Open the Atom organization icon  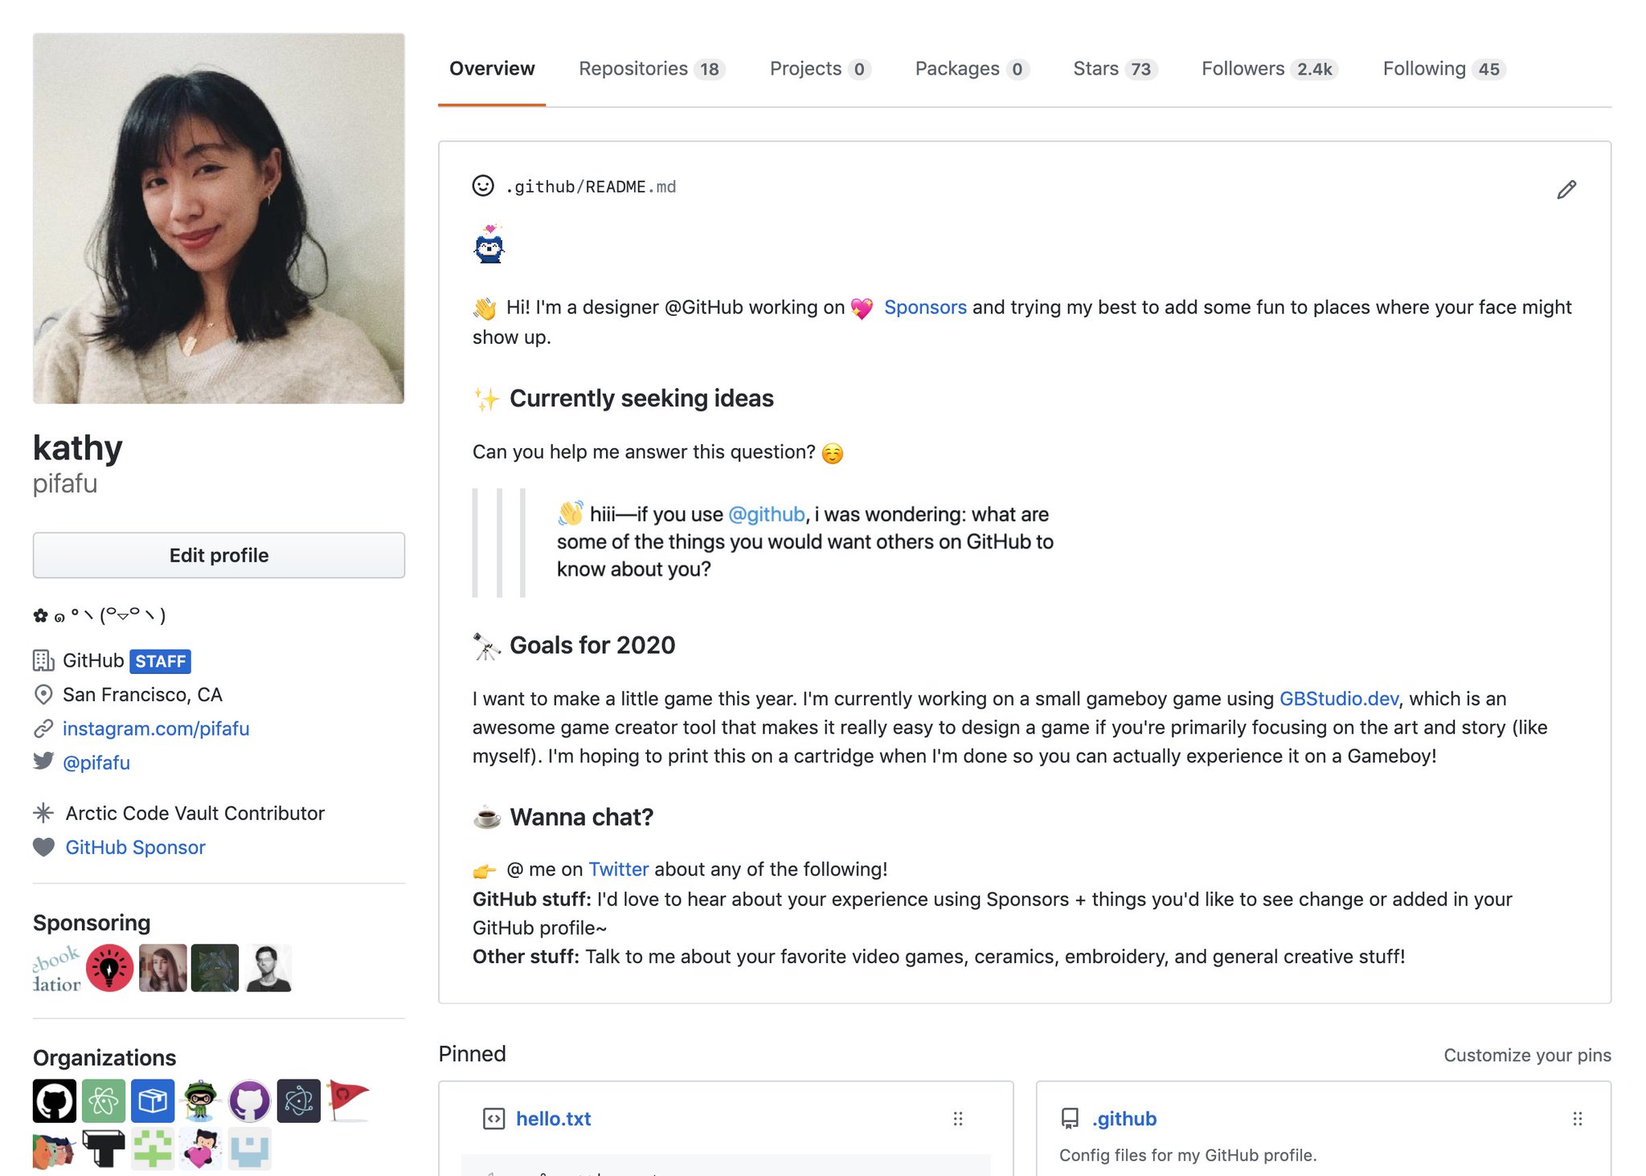point(103,1100)
